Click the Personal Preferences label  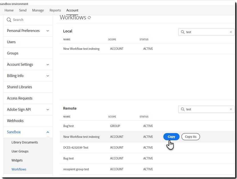[23, 31]
